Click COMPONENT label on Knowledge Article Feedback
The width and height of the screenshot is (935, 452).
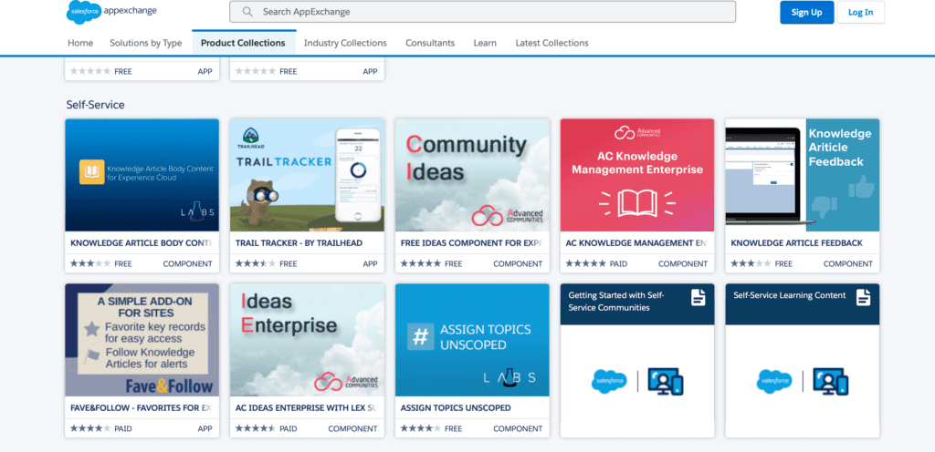click(848, 263)
